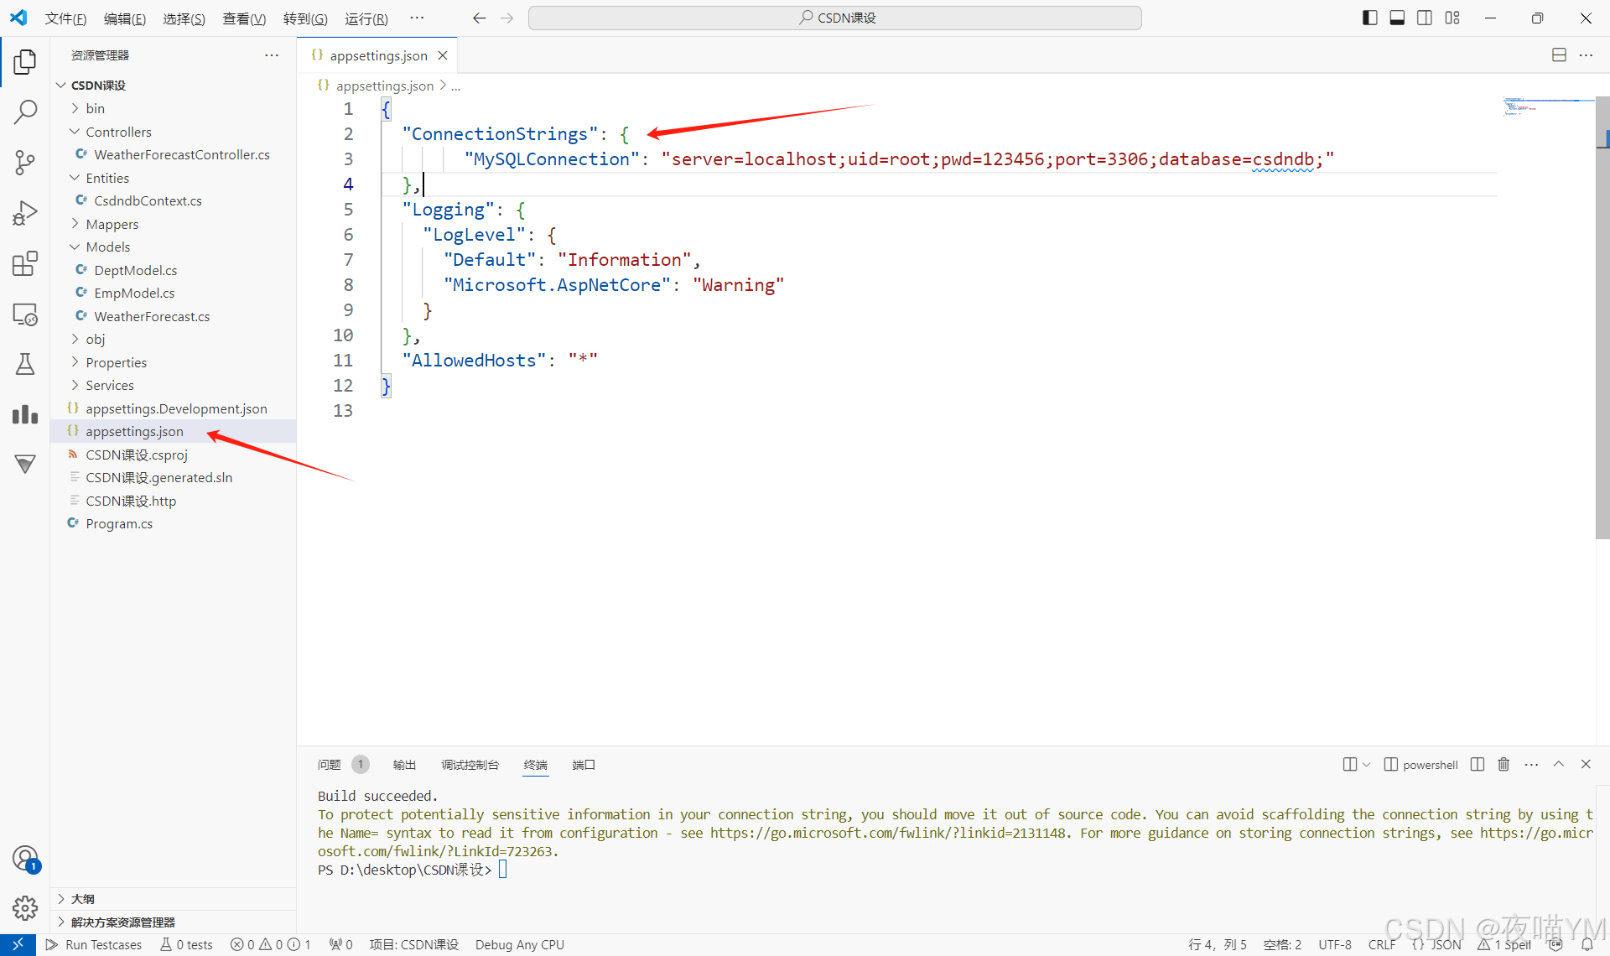Collapse the Models folder
Viewport: 1610px width, 956px height.
pyautogui.click(x=173, y=247)
